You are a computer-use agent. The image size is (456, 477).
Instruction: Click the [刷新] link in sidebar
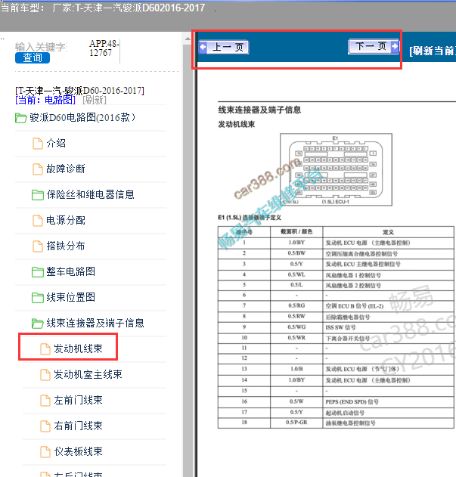[95, 100]
